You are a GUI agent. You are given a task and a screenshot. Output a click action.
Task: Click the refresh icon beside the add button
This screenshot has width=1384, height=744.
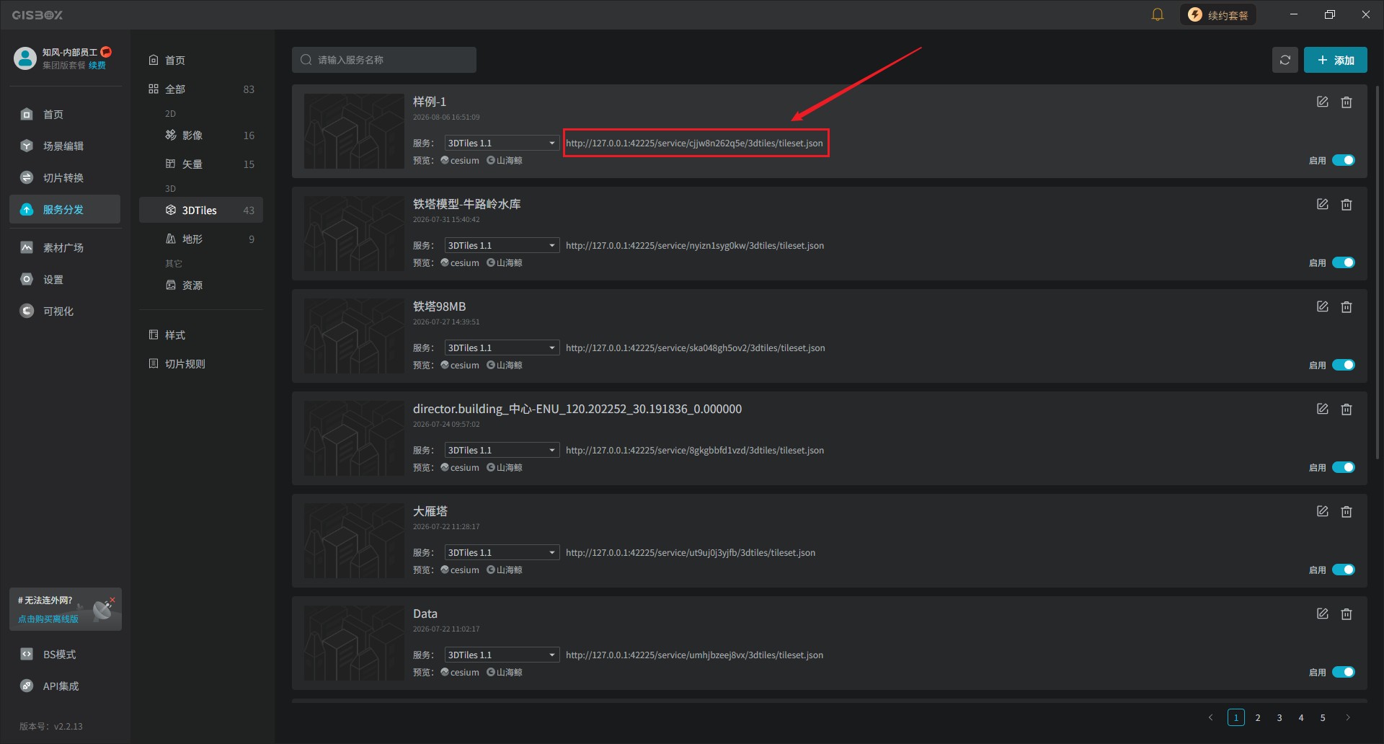point(1285,60)
